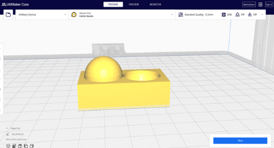Click the pencil rename icon beside AG_finish
Screen dimensions: 274x148
pyautogui.click(x=8, y=134)
